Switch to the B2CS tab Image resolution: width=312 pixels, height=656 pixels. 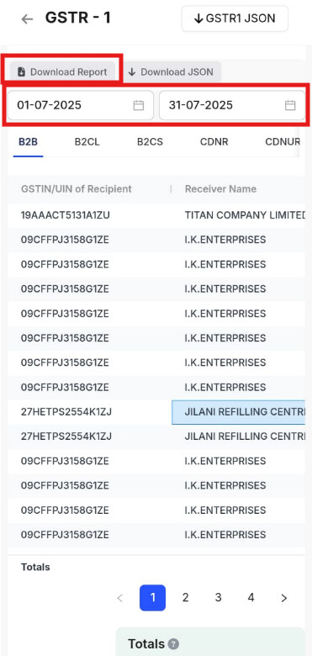(x=150, y=142)
